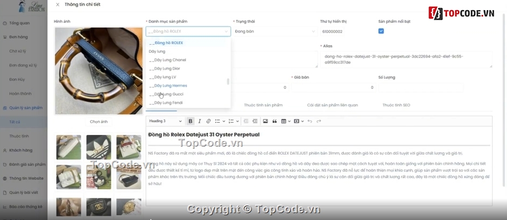Decrease indent in editor toolbar
The height and width of the screenshot is (220, 507).
(246, 121)
